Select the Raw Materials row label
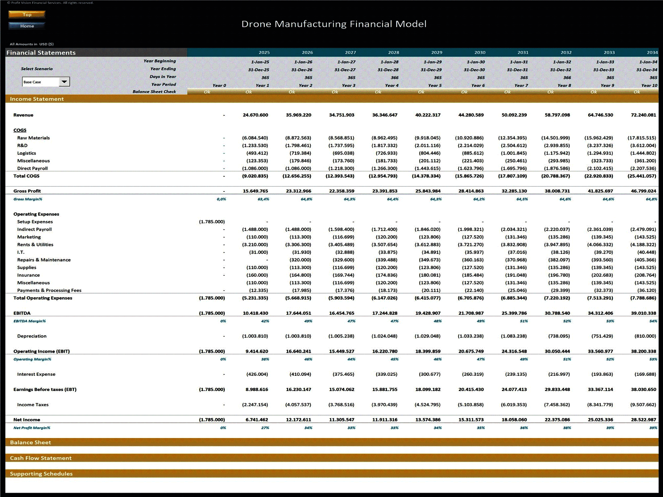The height and width of the screenshot is (497, 663). 33,138
